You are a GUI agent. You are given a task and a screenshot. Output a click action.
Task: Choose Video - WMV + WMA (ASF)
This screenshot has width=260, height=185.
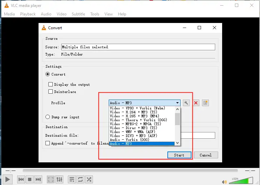[x=142, y=132]
